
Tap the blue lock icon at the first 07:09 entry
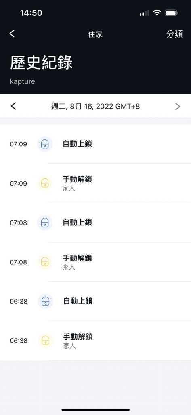click(45, 144)
